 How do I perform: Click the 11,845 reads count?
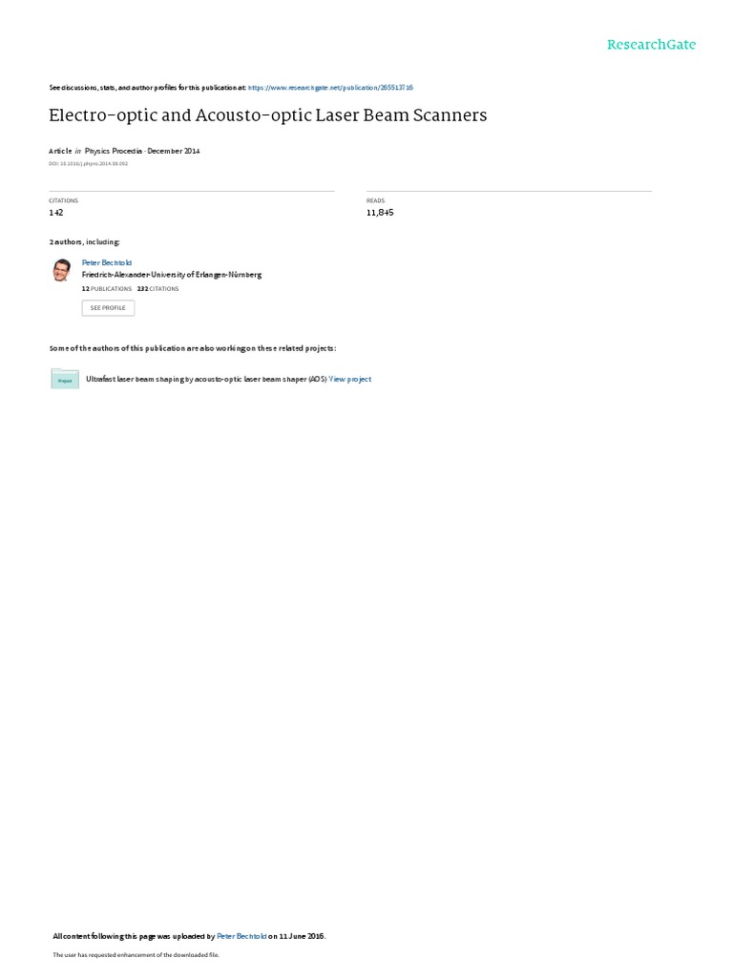[380, 213]
